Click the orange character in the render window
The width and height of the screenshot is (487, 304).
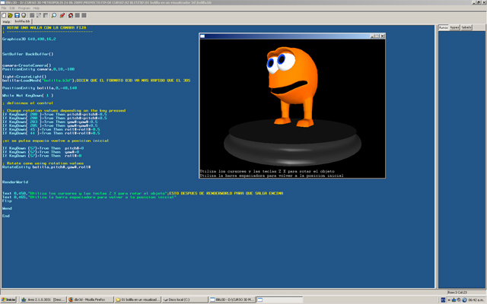tap(292, 86)
